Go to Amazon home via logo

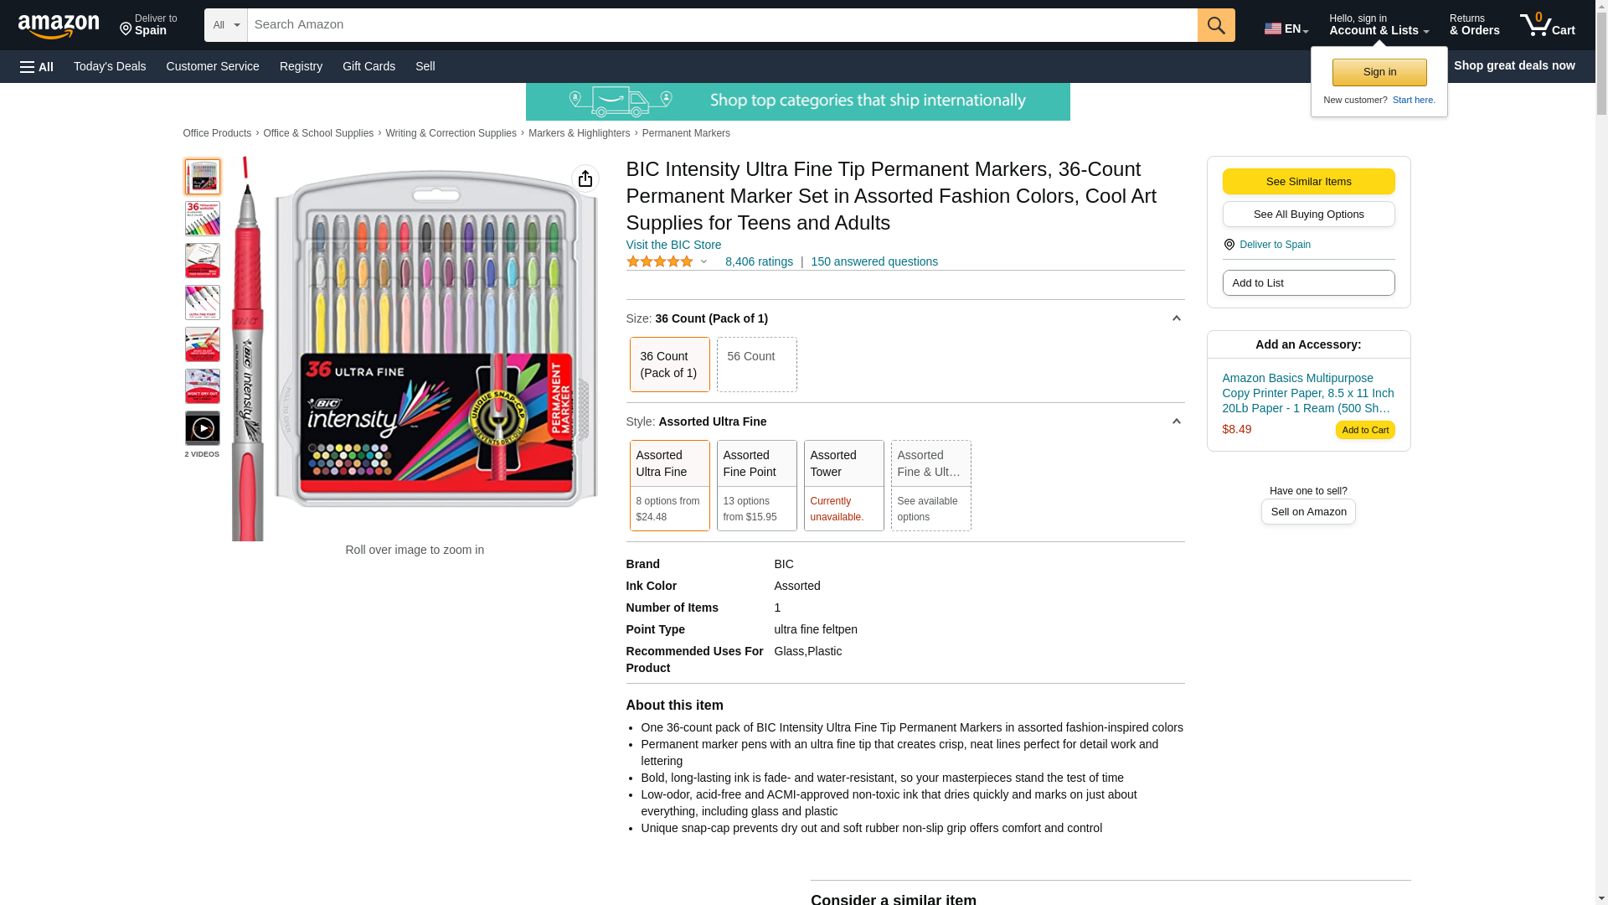pyautogui.click(x=59, y=26)
